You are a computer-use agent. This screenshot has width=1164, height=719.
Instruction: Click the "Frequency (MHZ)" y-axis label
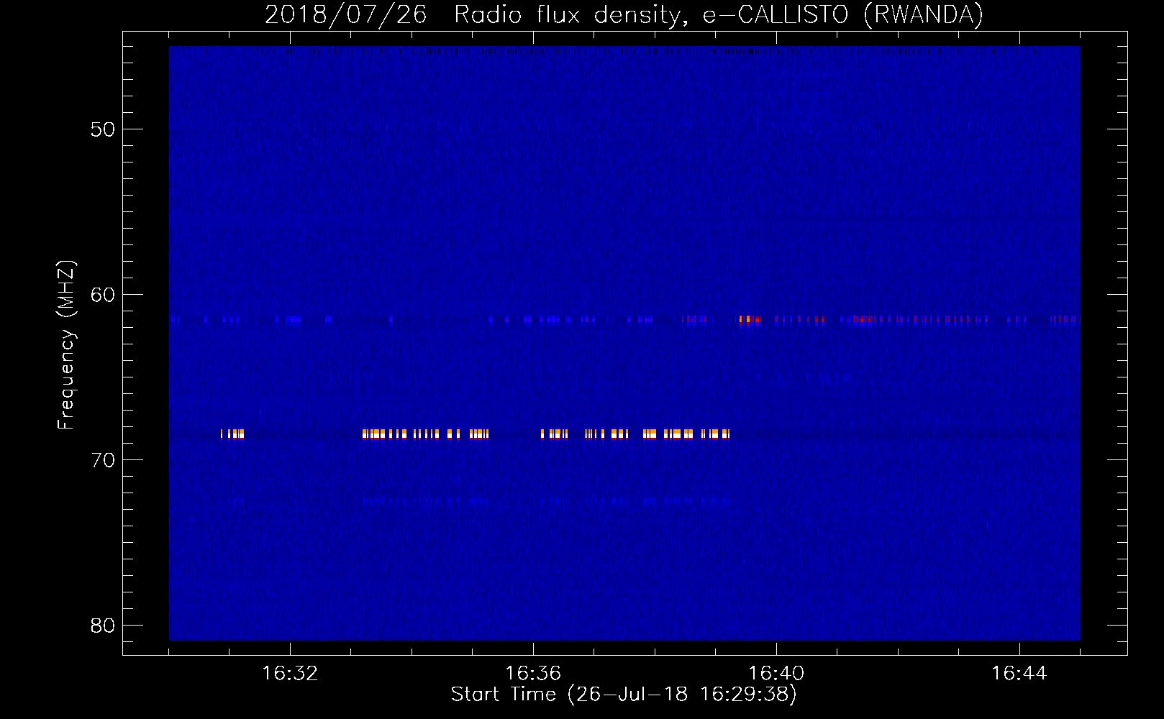click(66, 344)
